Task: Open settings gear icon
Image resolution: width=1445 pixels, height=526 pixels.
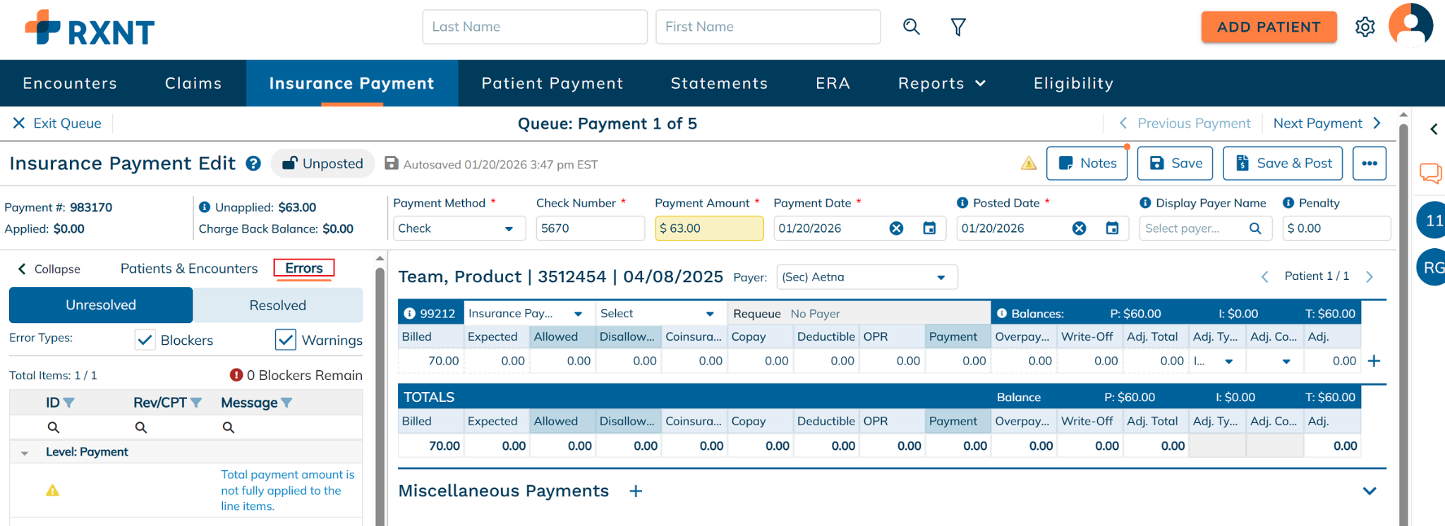Action: pos(1365,27)
